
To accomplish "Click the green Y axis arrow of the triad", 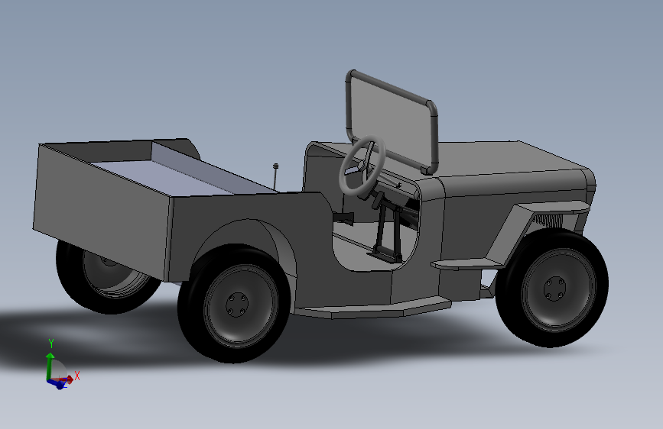I will [50, 364].
